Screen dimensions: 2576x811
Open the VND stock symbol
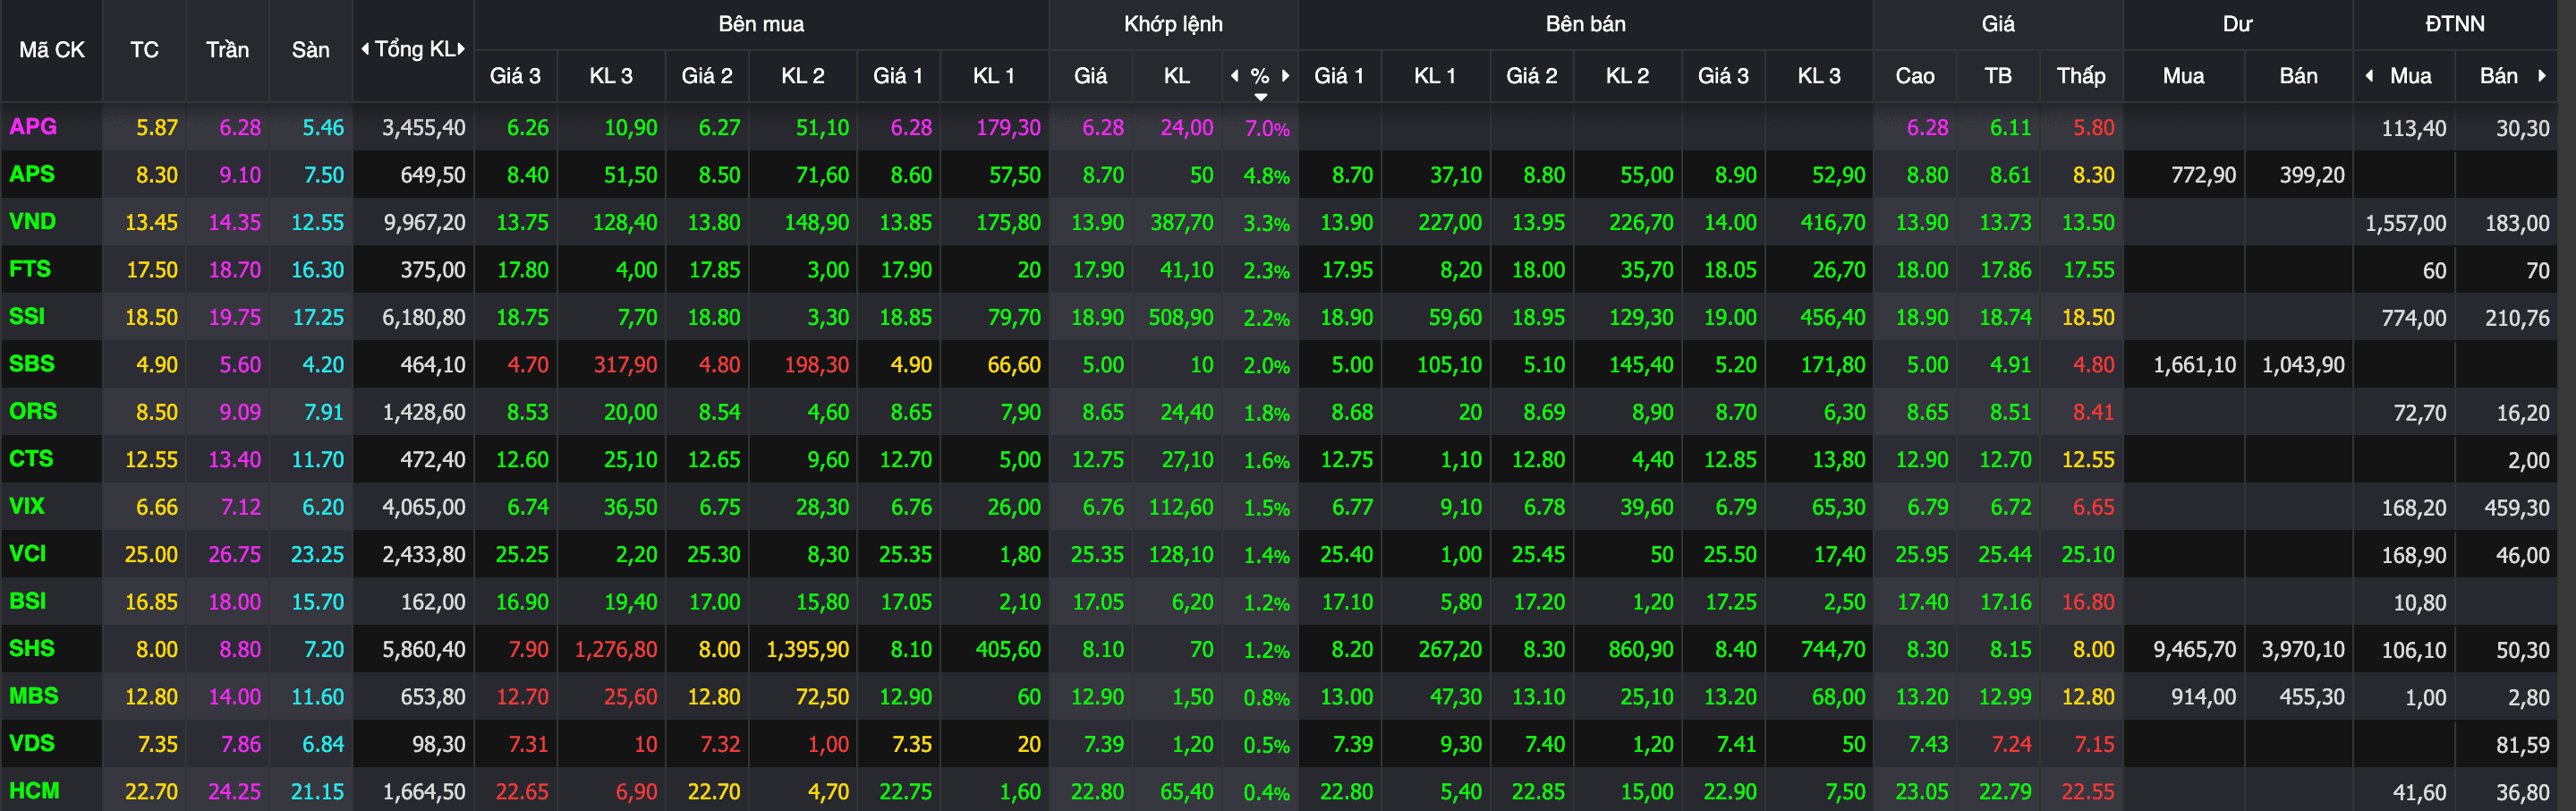[32, 222]
